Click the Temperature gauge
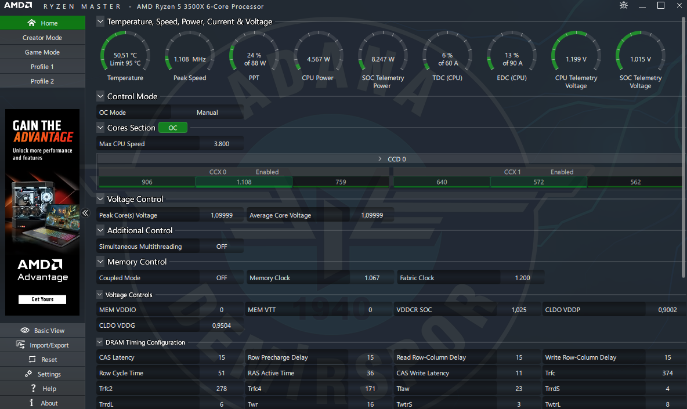Viewport: 687px width, 409px height. pos(125,56)
